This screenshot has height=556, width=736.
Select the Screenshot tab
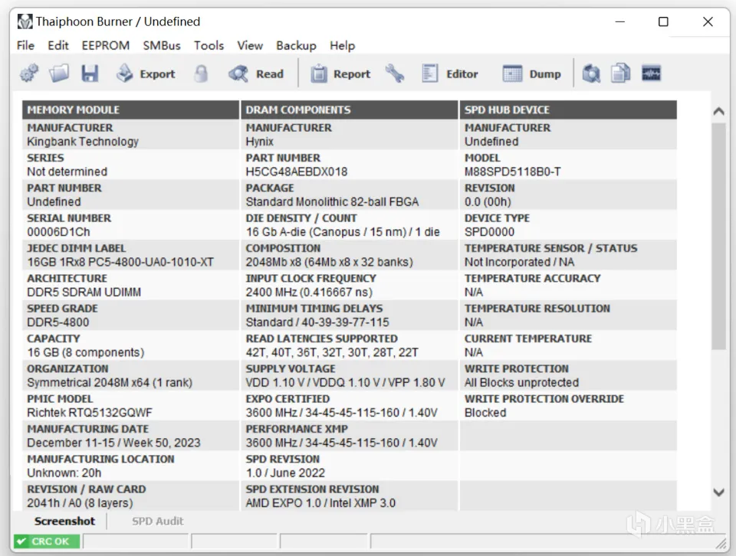click(64, 521)
